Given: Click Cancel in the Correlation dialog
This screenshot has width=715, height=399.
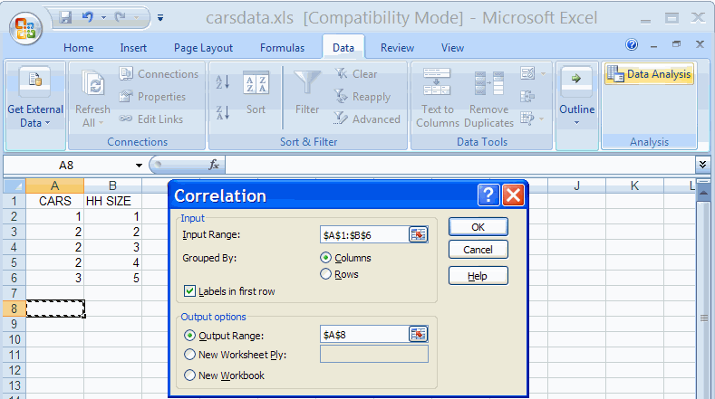Looking at the screenshot, I should (x=478, y=250).
